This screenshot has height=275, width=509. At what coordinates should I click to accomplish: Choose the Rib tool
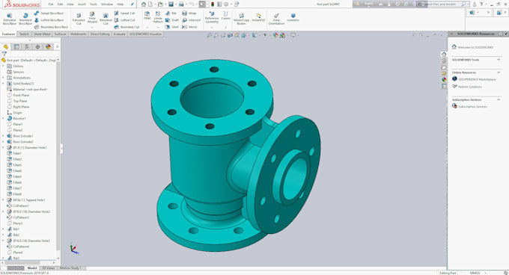(171, 13)
